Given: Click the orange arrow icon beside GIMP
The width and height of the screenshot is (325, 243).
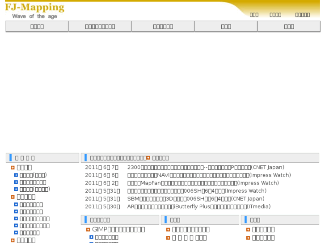Looking at the screenshot, I should [88, 230].
